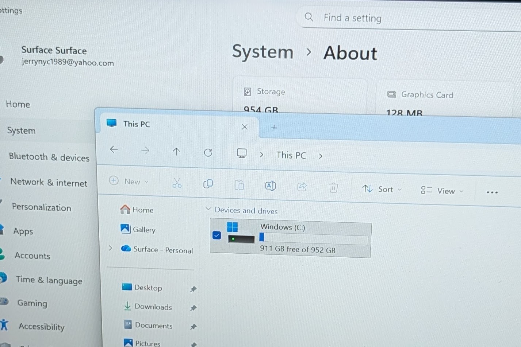This screenshot has height=347, width=521.
Task: Click the jerrynyc1989@yahoo.com email text
Action: pos(68,62)
